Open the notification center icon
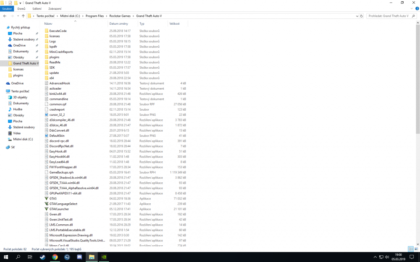The image size is (420, 262). coord(412,257)
